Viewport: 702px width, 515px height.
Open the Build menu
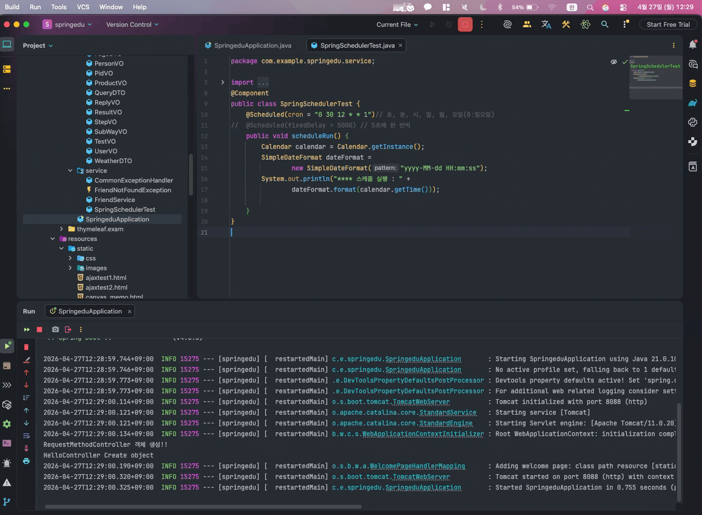(12, 7)
